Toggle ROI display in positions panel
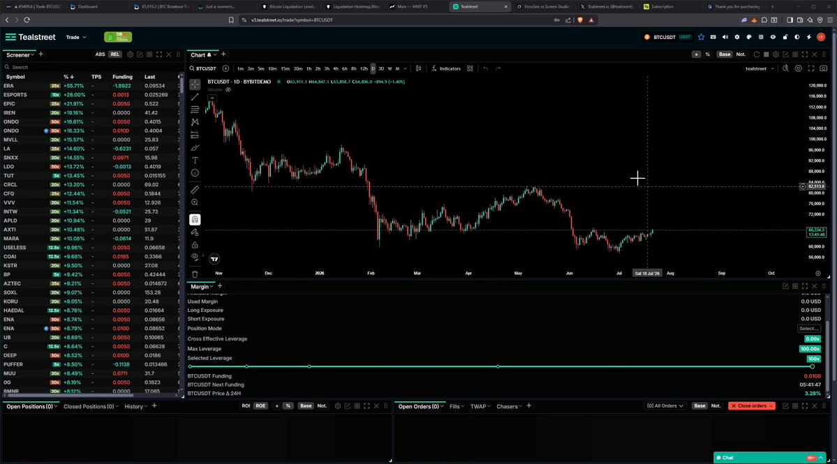 click(246, 406)
